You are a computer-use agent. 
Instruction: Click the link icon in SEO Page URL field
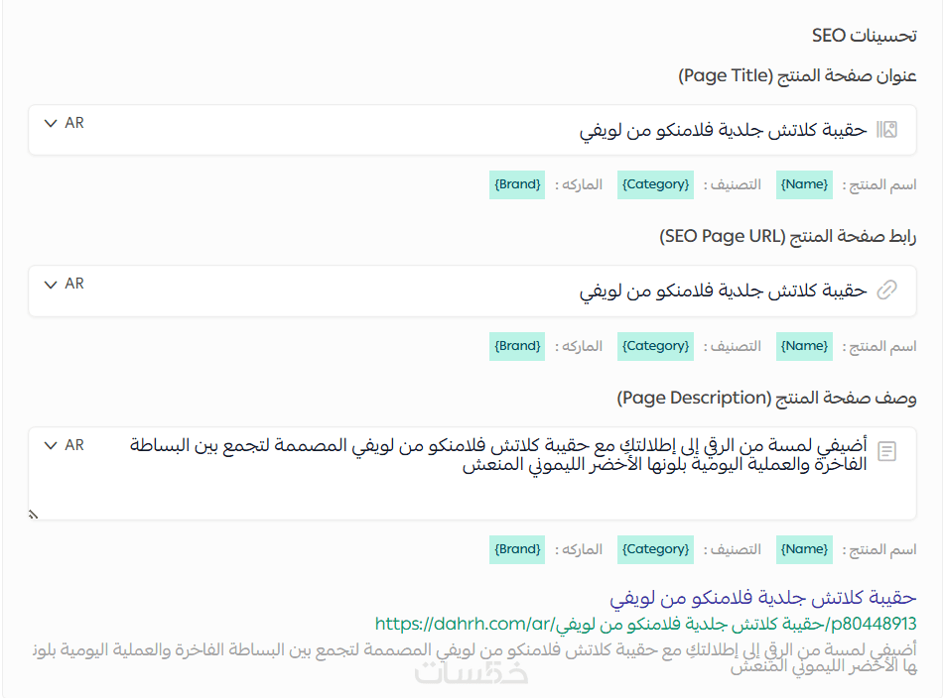[x=886, y=290]
